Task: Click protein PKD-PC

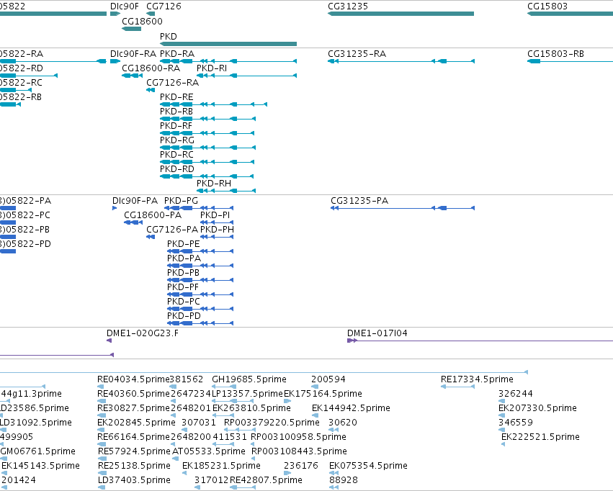Action: coord(200,309)
